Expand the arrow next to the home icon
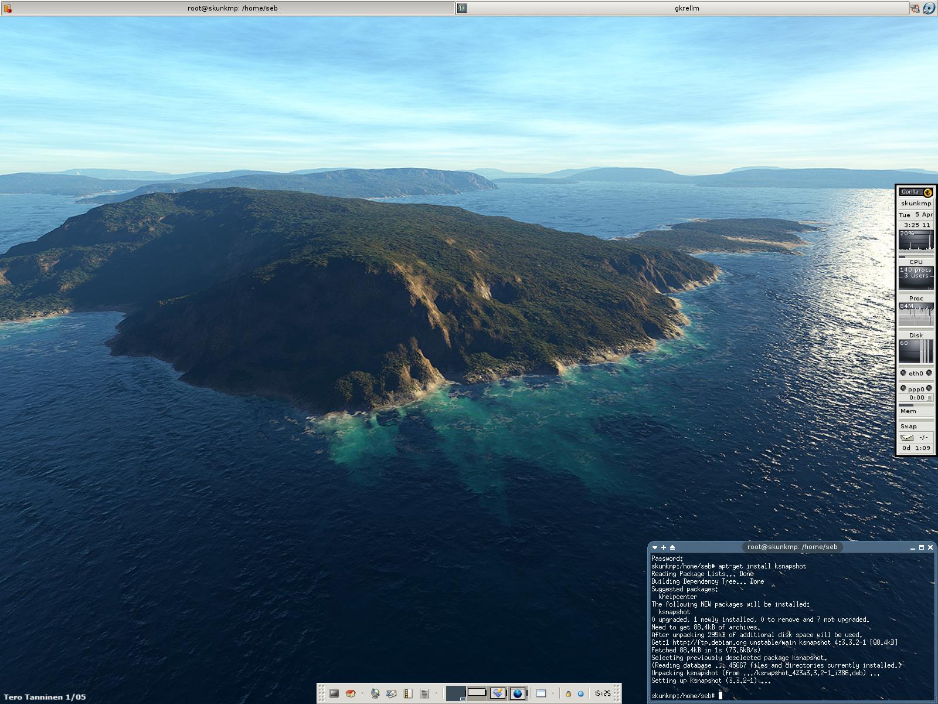The height and width of the screenshot is (704, 938). [x=362, y=693]
